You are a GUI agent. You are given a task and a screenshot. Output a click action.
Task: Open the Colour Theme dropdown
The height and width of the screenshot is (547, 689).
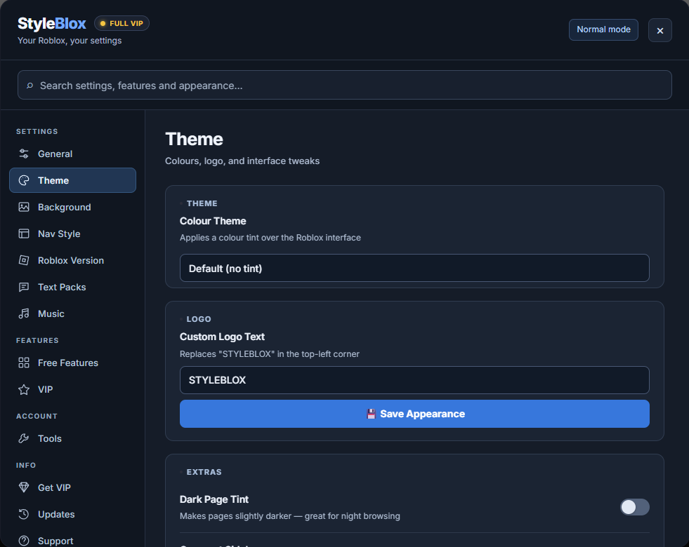414,268
